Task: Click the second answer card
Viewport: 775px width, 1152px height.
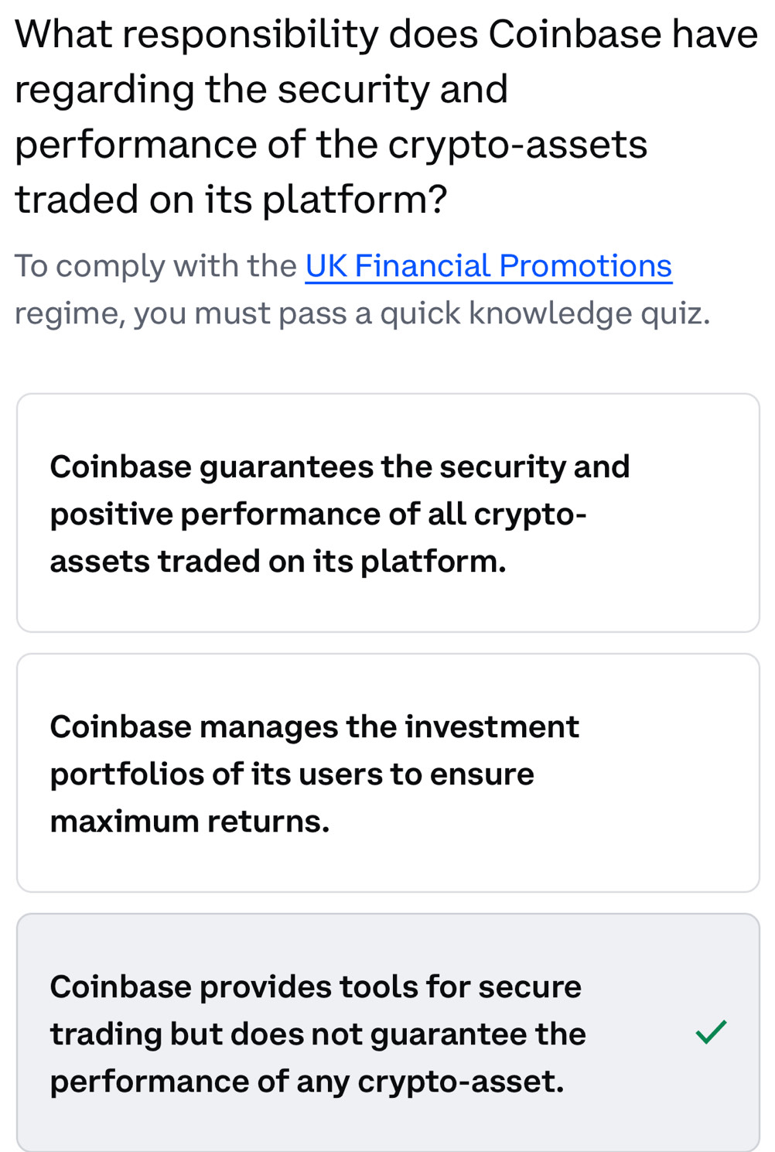Action: (387, 772)
